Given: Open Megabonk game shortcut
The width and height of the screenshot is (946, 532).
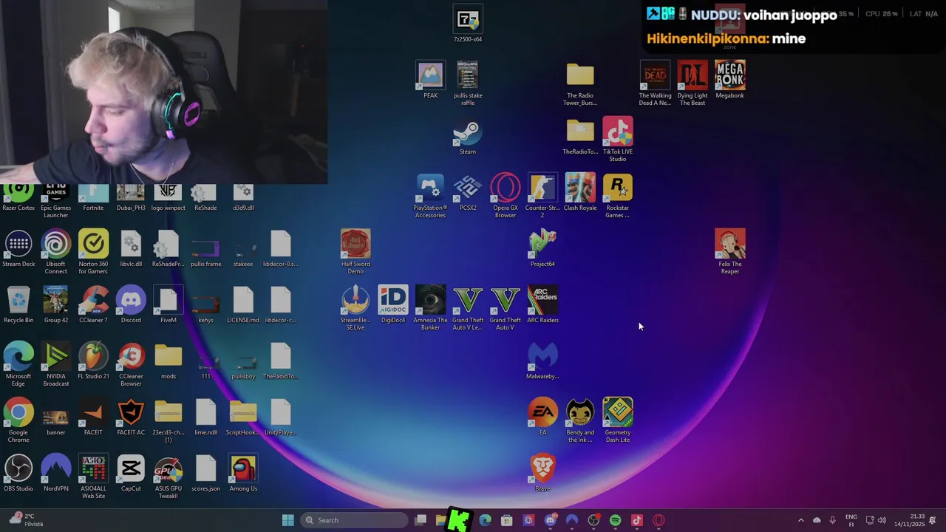Looking at the screenshot, I should 730,80.
